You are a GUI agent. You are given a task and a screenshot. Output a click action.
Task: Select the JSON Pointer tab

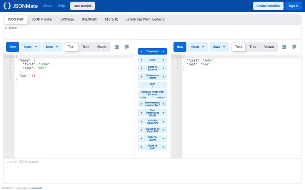[x=42, y=19]
